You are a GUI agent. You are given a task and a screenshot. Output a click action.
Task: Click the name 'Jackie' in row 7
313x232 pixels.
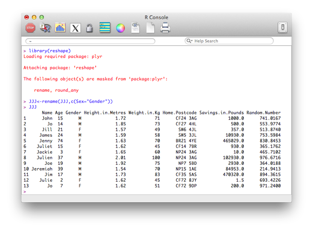pos(45,152)
